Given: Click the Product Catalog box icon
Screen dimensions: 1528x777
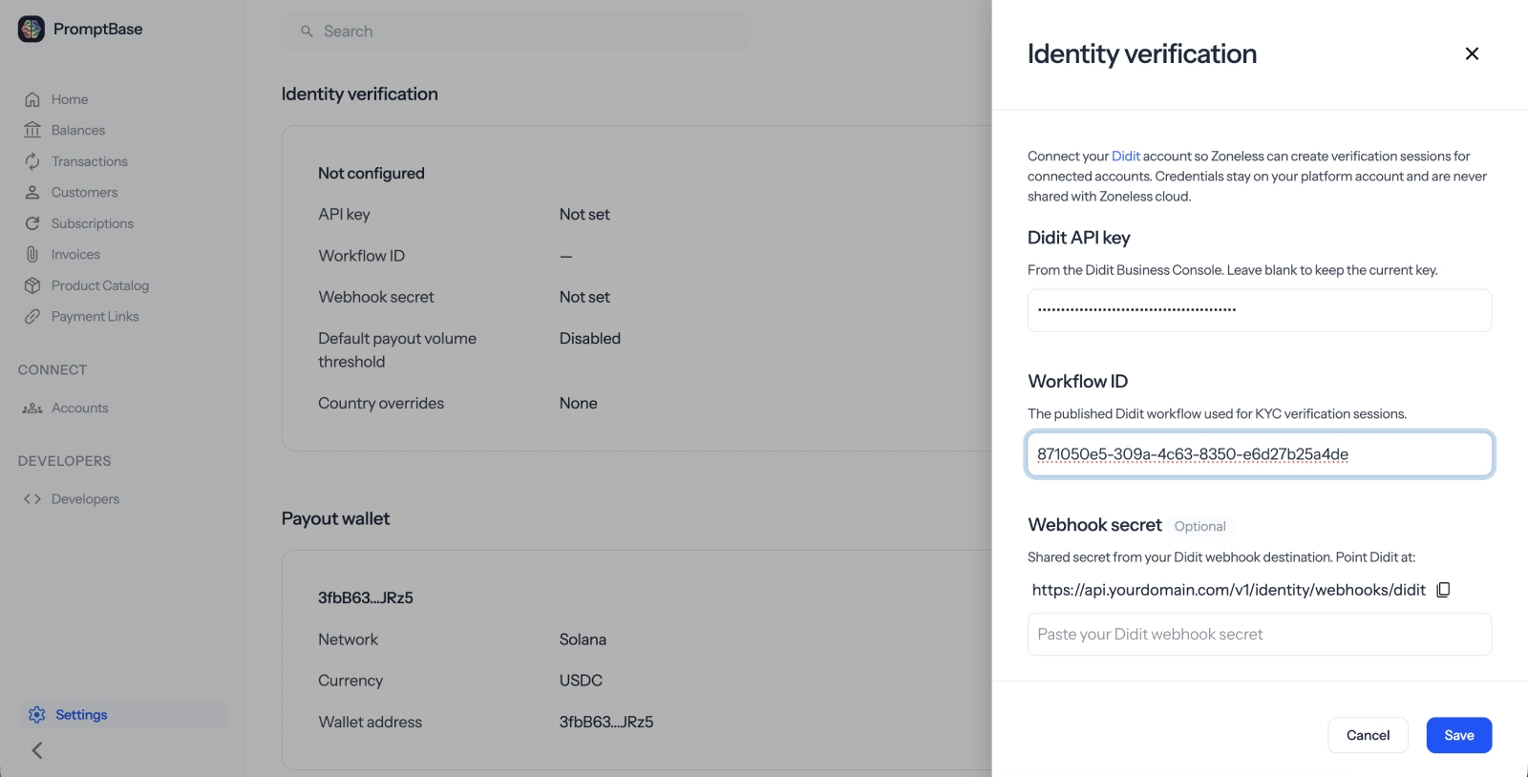Looking at the screenshot, I should pos(32,285).
